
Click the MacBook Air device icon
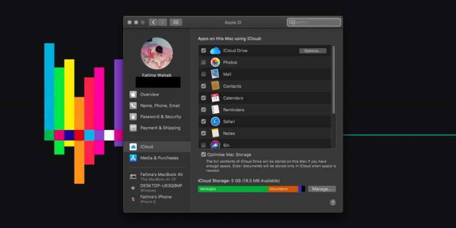tap(133, 176)
